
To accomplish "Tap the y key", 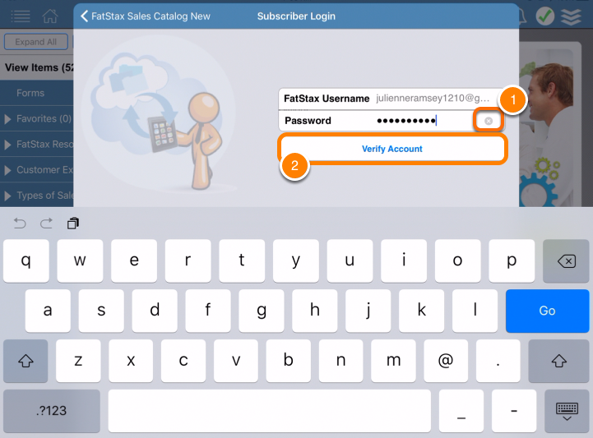I will click(296, 260).
